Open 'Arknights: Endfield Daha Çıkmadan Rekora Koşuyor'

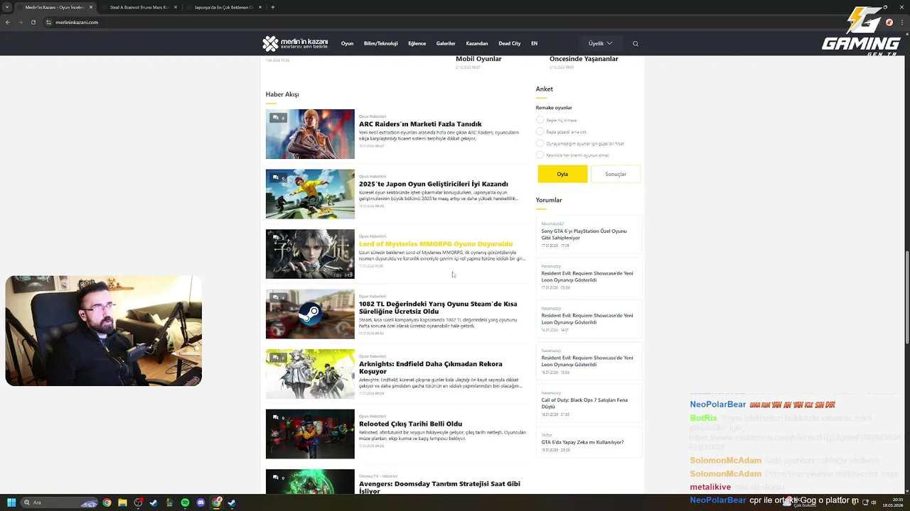(x=430, y=368)
